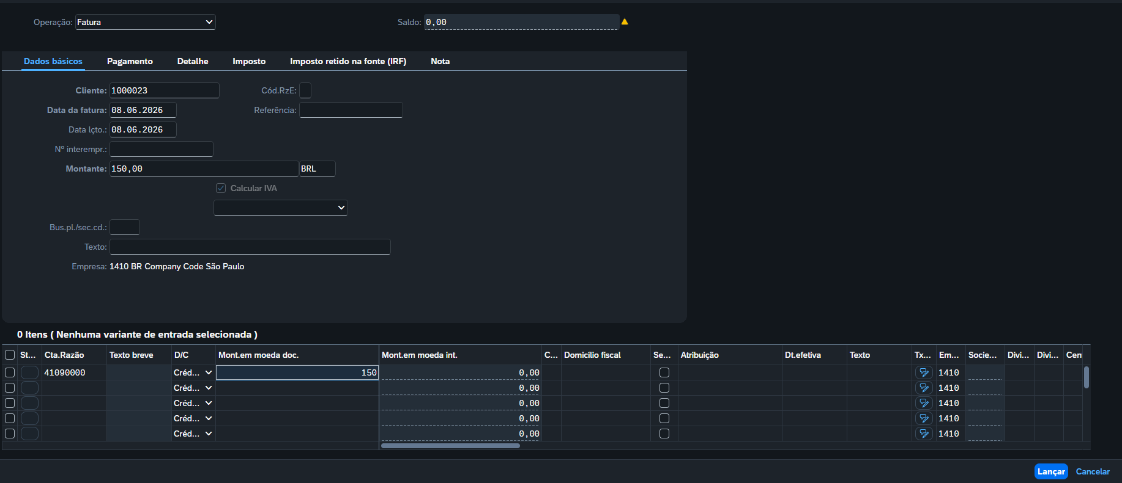Click the BRL currency field
Image resolution: width=1122 pixels, height=483 pixels.
(318, 169)
